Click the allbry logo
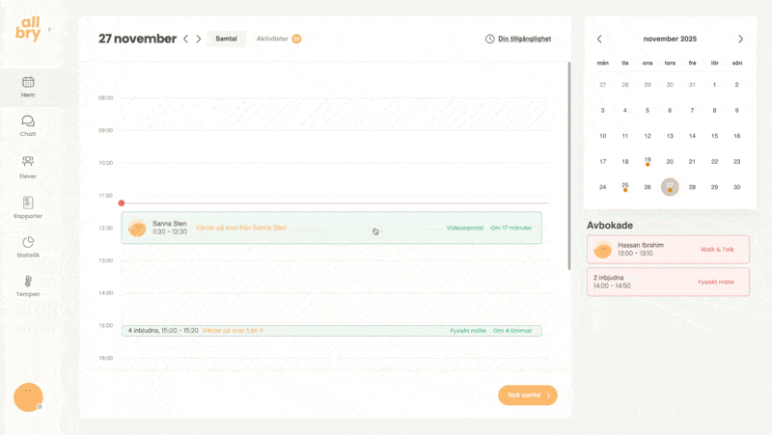This screenshot has height=435, width=772. (28, 30)
